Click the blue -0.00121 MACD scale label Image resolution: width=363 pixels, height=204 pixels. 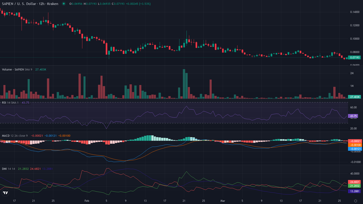[x=355, y=149]
